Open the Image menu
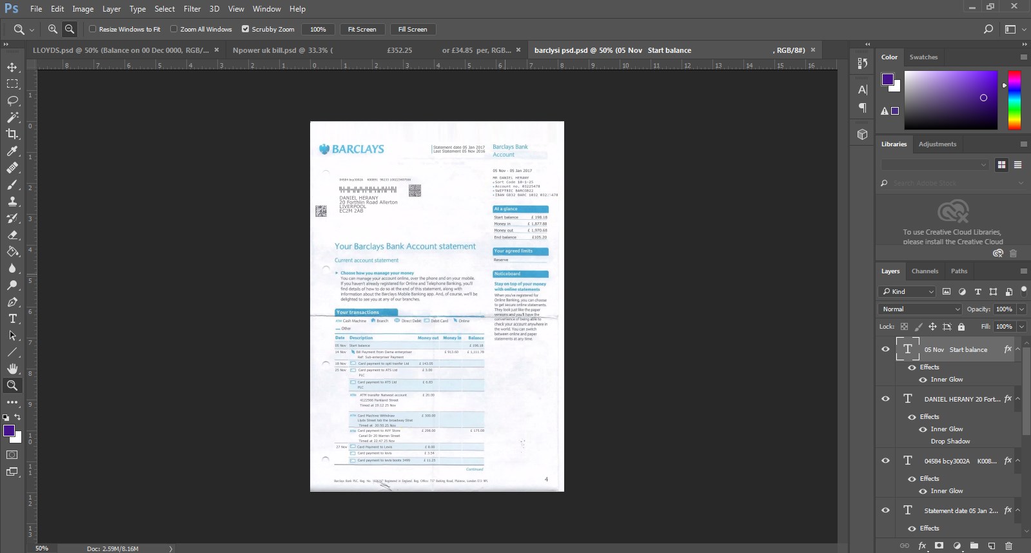1031x553 pixels. (x=83, y=9)
